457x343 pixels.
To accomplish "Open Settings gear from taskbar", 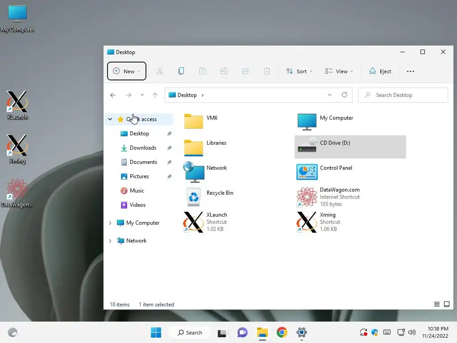I will pos(302,332).
